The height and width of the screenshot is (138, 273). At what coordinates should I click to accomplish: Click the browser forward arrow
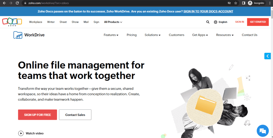coord(11,3)
